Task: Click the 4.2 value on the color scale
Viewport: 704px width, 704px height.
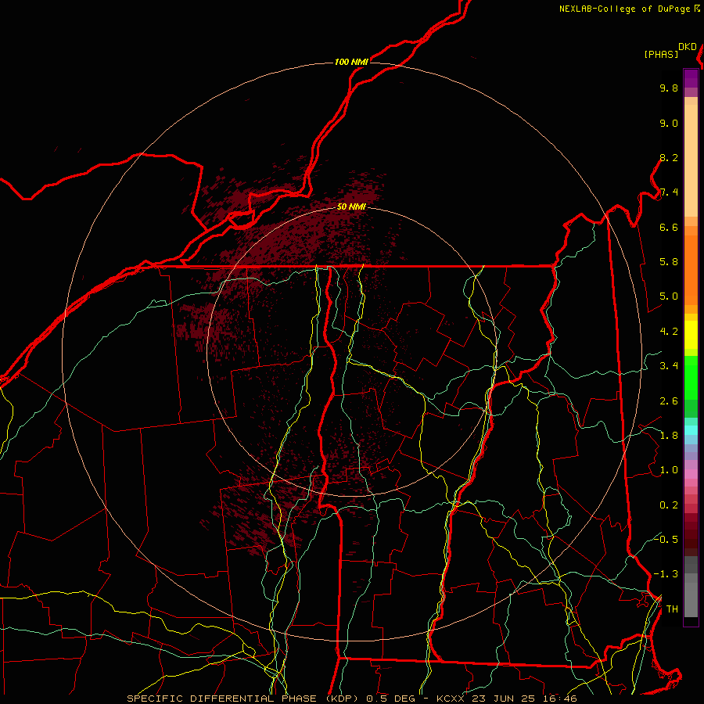Action: [669, 332]
